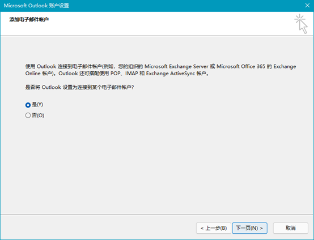Click the question 是否将 Outlook 设置为连接到某个电子邮件帐户
The width and height of the screenshot is (314, 240).
tap(79, 87)
